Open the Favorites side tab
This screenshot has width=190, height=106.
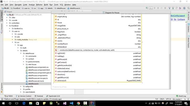pos(1,88)
